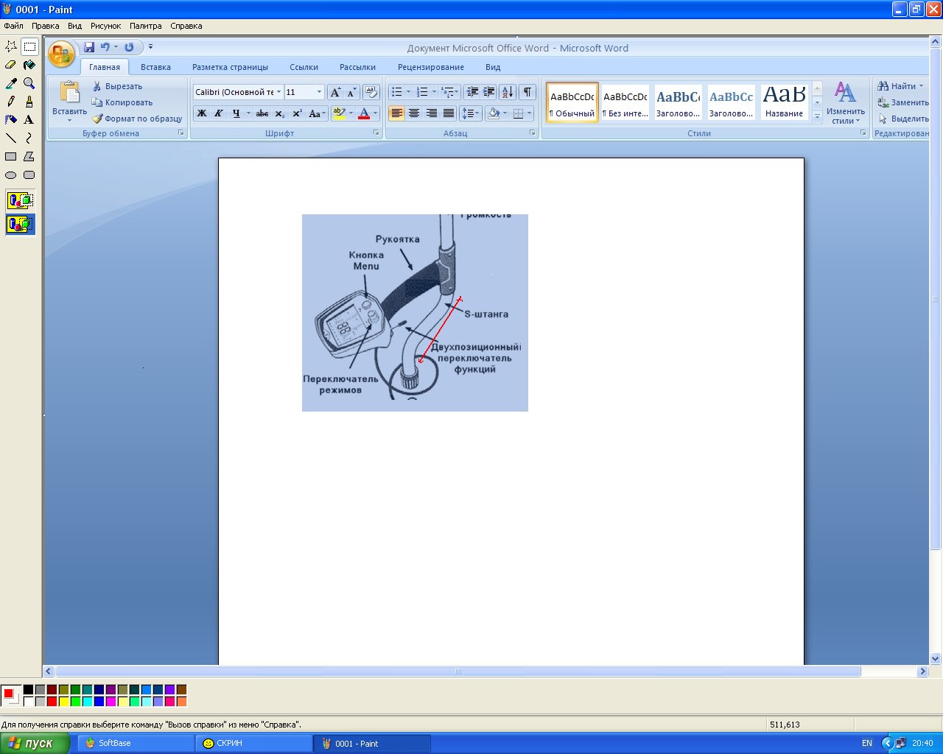Click the horizontal scrollbar right arrow
Viewport: 943px width, 754px height.
pyautogui.click(x=922, y=672)
